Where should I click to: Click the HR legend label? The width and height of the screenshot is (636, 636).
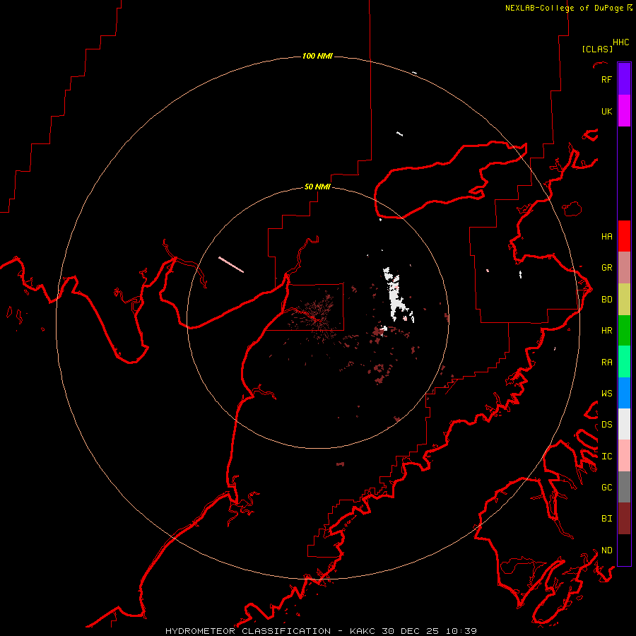[606, 331]
